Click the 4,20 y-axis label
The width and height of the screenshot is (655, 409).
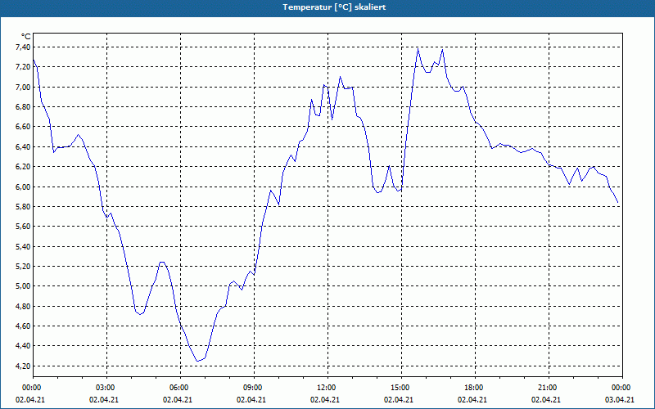tap(23, 366)
